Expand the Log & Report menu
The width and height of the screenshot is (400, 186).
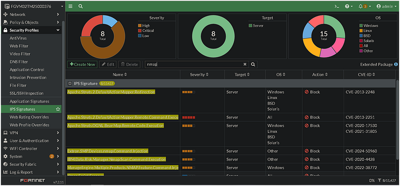(x=32, y=172)
